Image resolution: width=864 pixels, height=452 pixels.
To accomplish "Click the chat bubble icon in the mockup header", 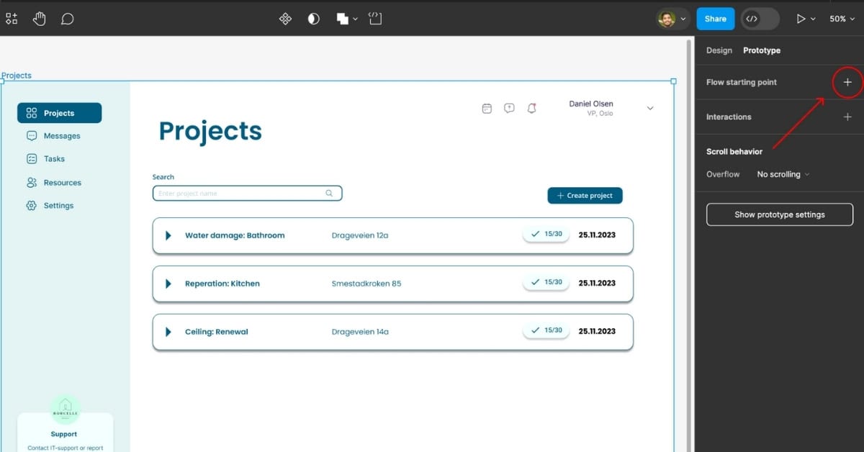I will (x=509, y=107).
